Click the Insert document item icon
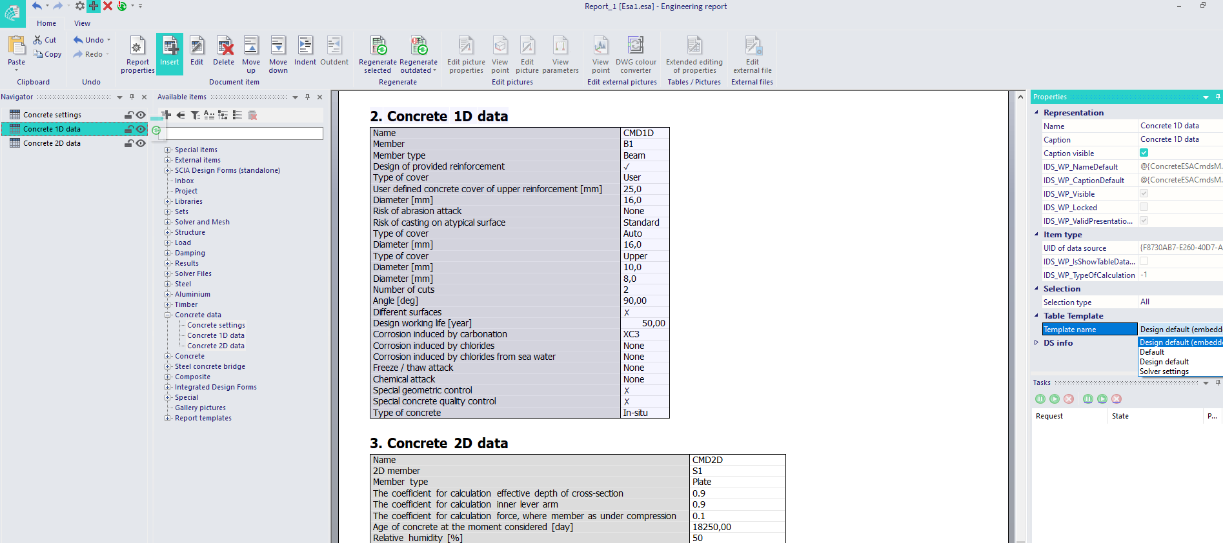 (x=170, y=46)
